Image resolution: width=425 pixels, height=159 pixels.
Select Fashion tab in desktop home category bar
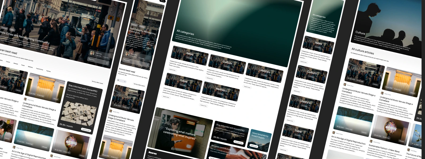tap(48, 71)
